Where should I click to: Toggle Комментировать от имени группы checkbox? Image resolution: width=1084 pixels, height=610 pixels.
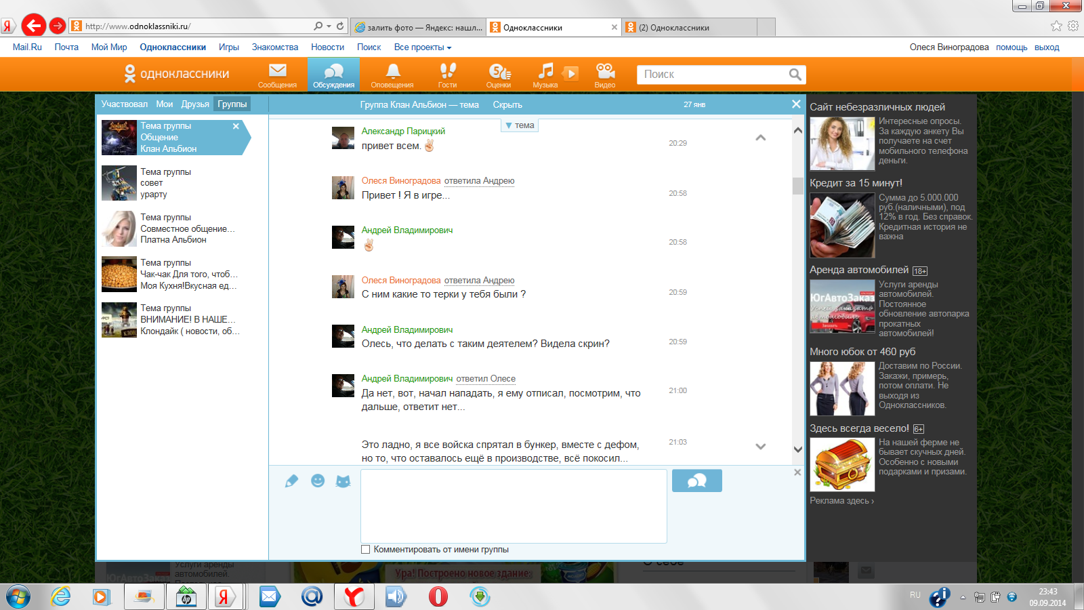click(x=366, y=550)
